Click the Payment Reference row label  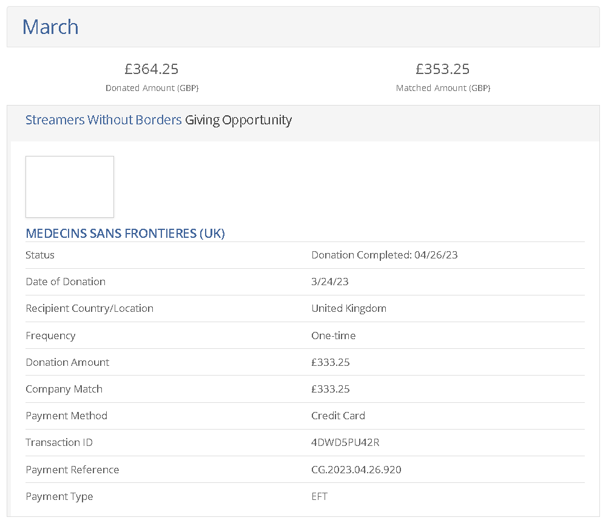click(72, 470)
